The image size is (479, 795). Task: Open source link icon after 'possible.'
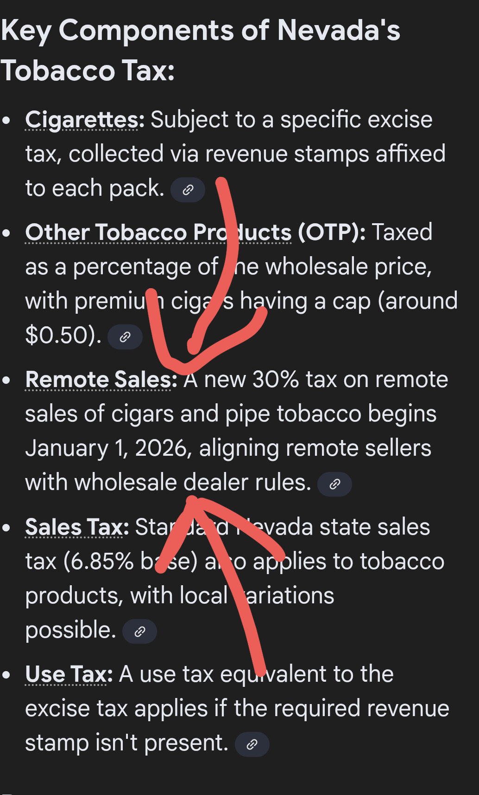(139, 631)
